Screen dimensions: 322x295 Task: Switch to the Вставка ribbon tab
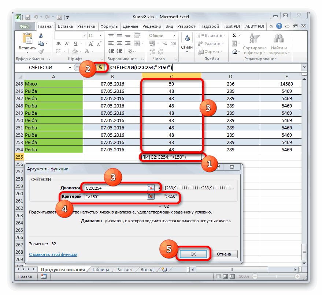65,26
